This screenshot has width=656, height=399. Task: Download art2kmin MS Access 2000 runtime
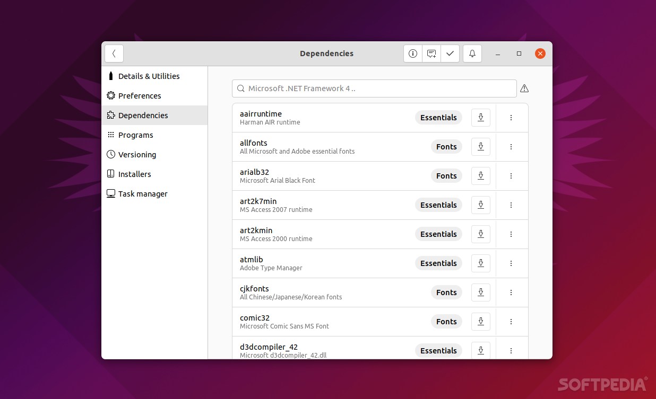tap(481, 234)
